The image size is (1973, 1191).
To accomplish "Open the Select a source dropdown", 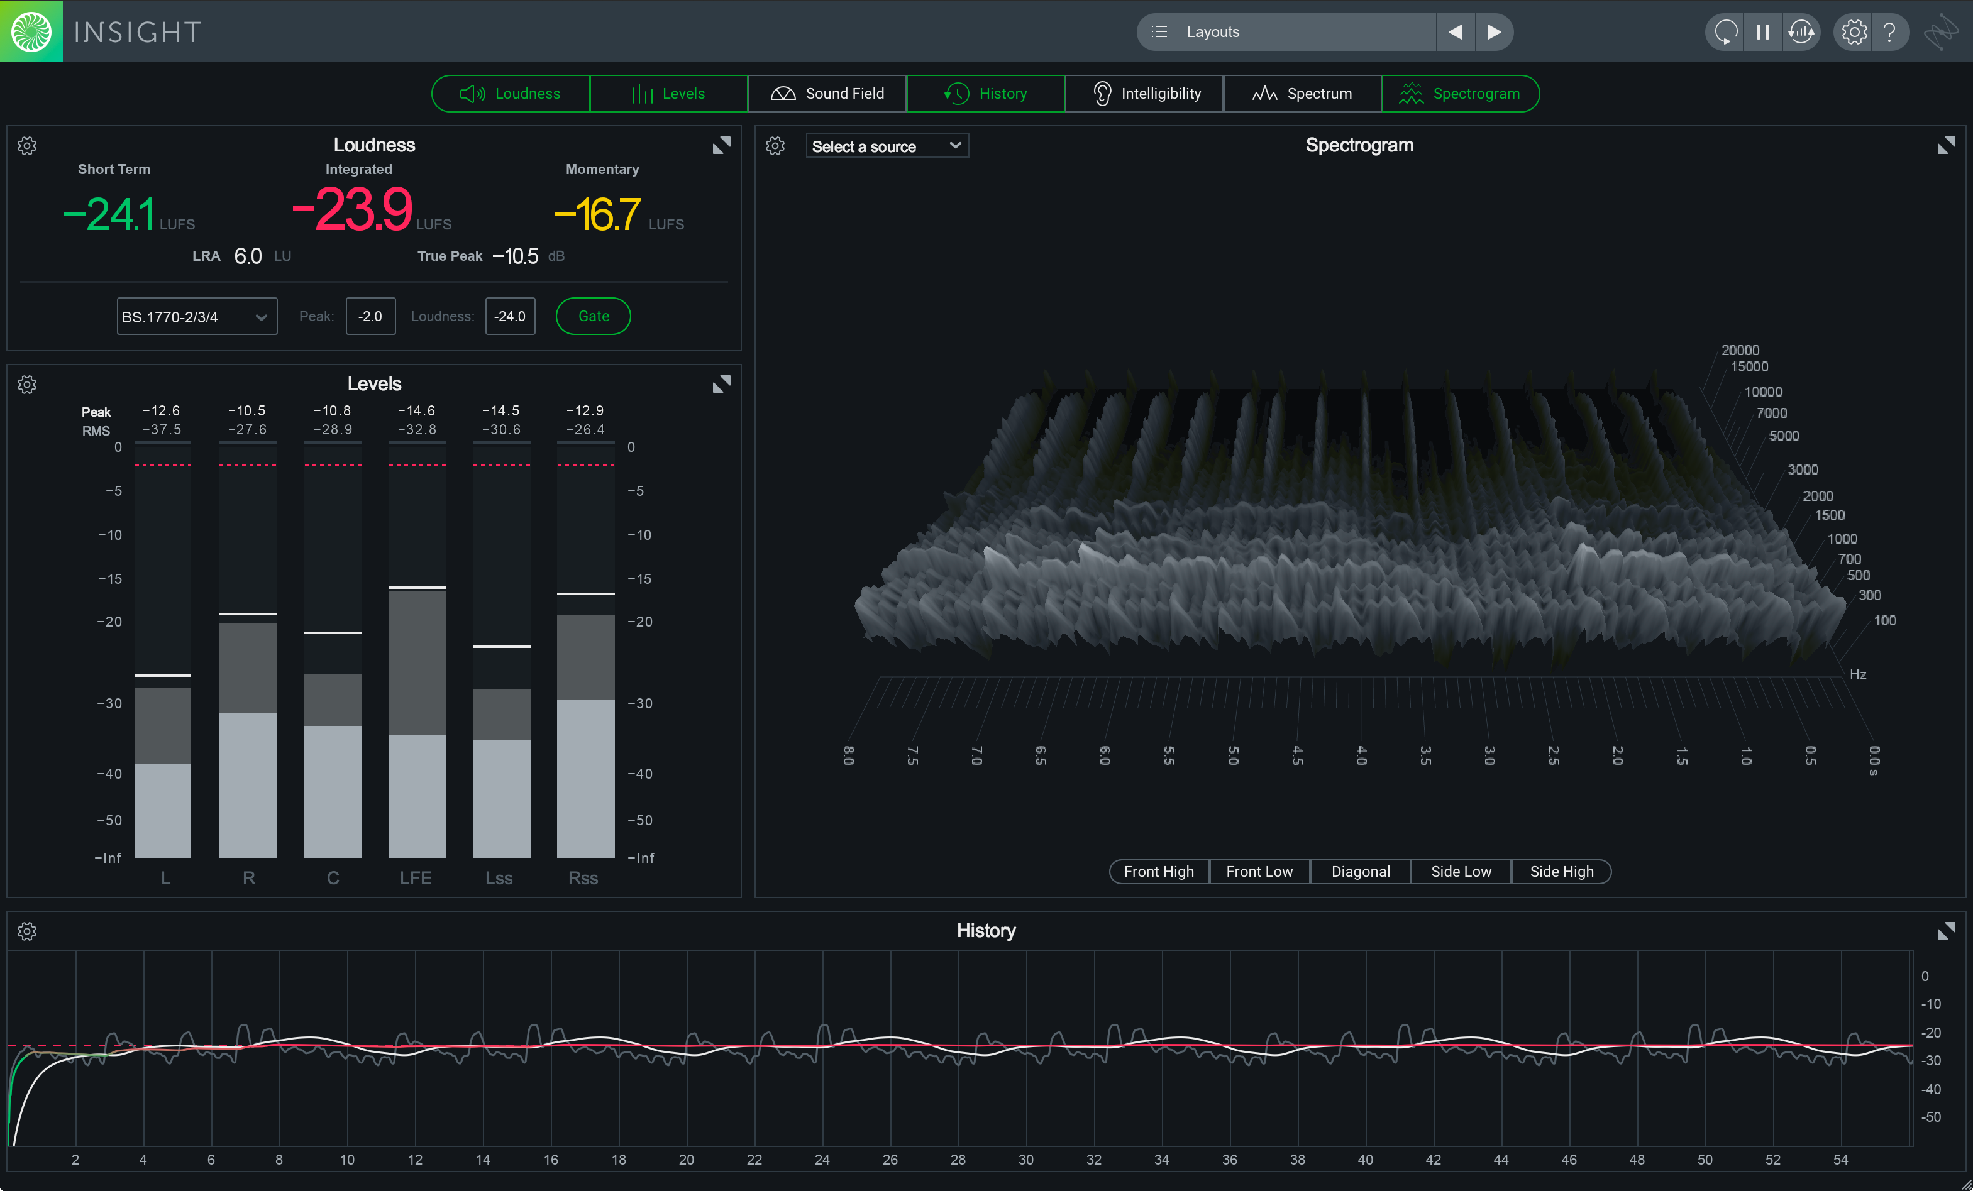I will [887, 146].
